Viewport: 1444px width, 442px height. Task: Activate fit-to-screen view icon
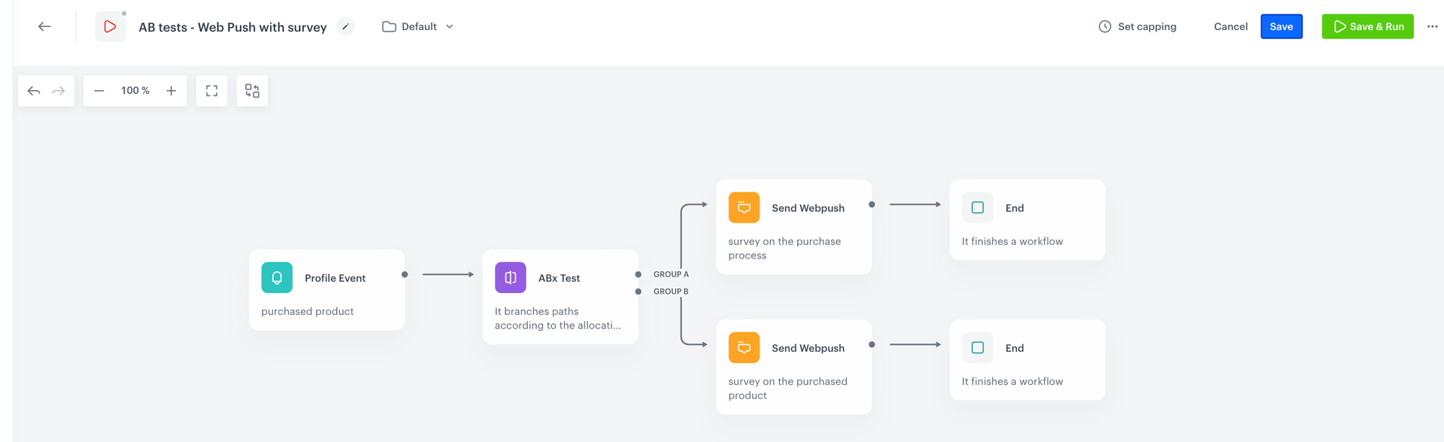pyautogui.click(x=211, y=90)
